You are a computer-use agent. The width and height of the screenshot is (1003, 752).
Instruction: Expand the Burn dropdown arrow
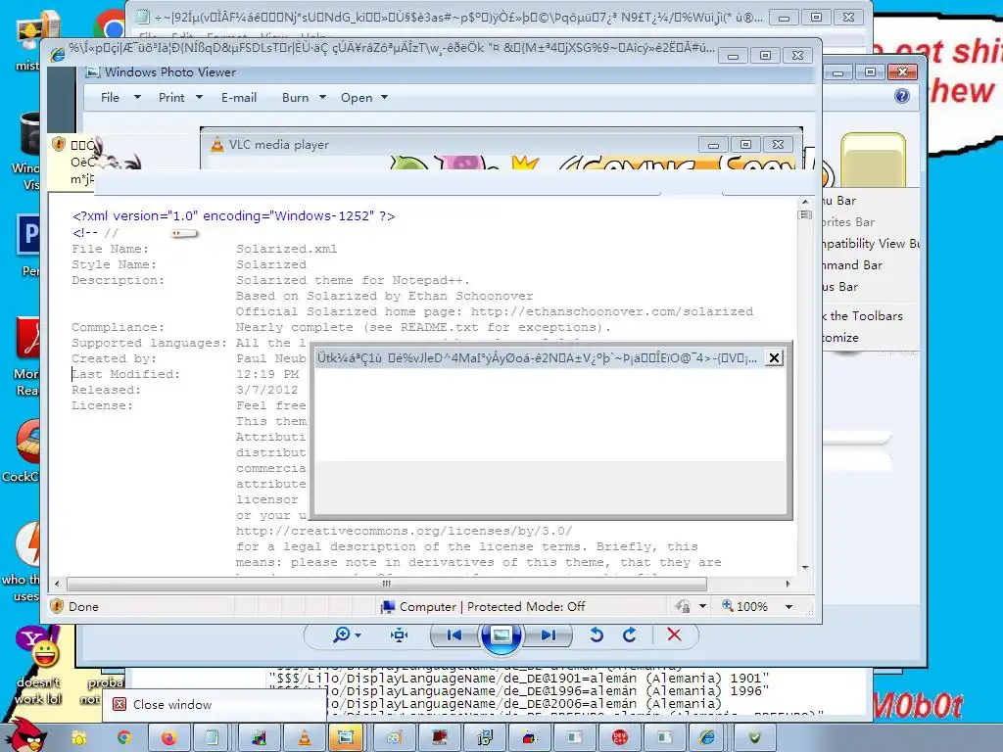pyautogui.click(x=322, y=97)
